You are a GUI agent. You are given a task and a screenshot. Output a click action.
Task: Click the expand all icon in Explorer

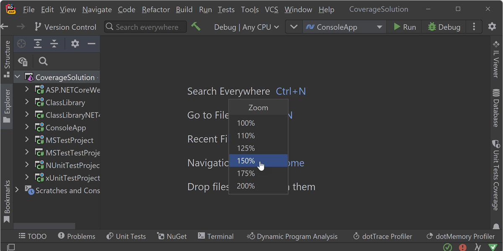tap(38, 44)
